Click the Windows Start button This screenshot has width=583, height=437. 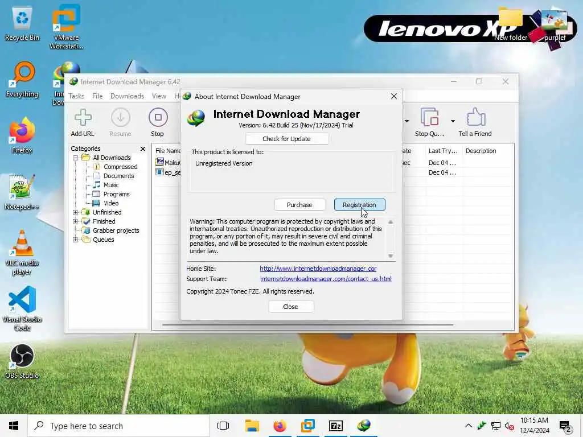[14, 426]
